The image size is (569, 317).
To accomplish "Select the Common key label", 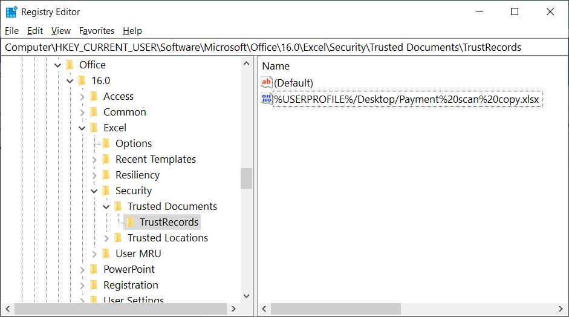I will pos(125,112).
